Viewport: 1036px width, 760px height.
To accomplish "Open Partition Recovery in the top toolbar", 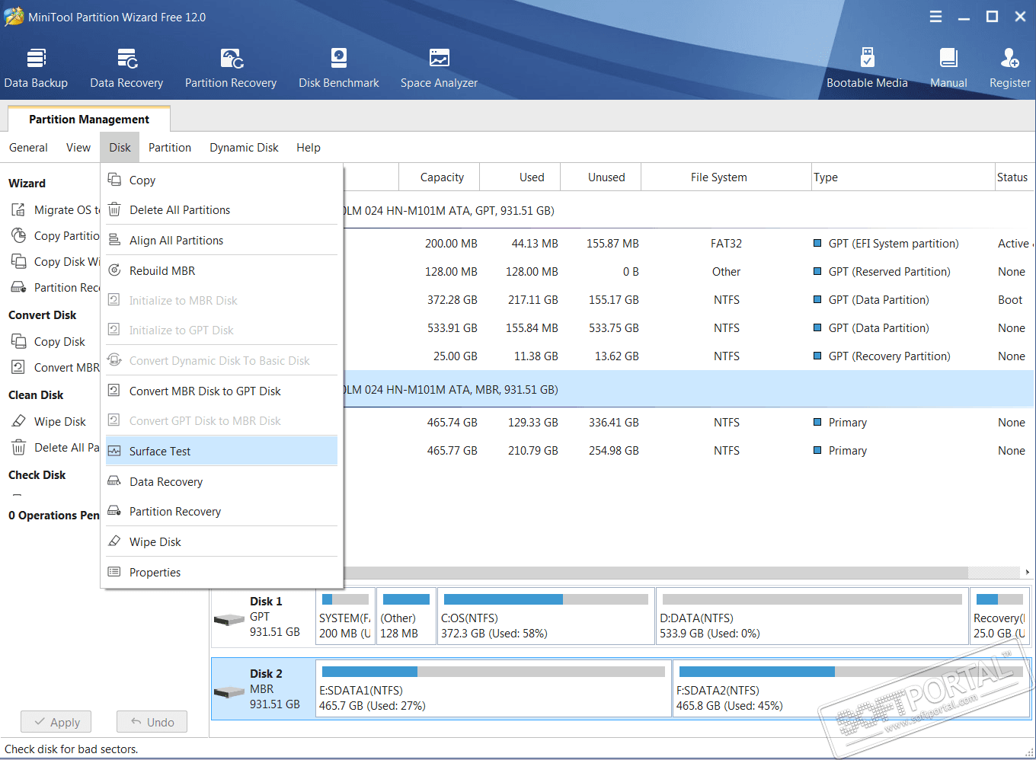I will 231,68.
